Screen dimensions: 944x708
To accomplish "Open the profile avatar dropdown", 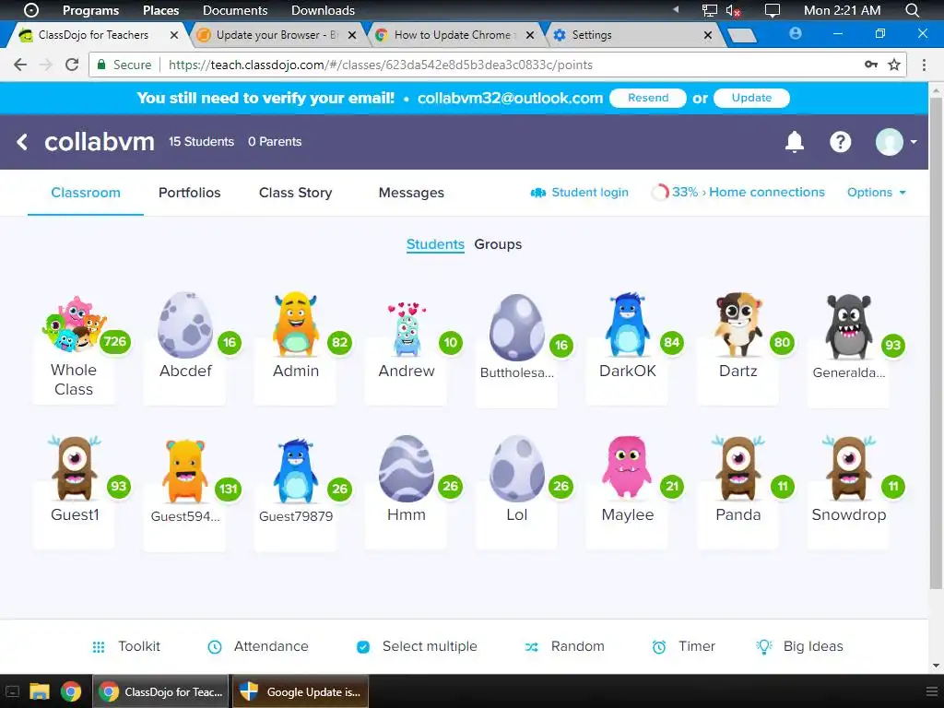I will point(896,142).
